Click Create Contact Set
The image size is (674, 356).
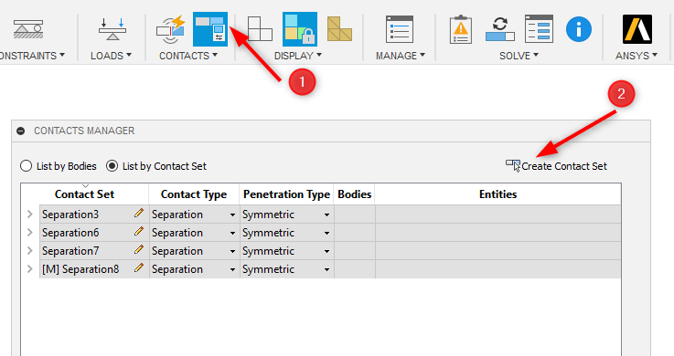(x=556, y=166)
